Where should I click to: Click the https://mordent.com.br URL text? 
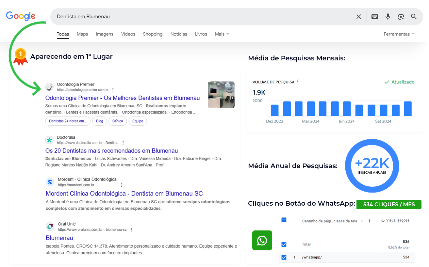[x=76, y=185]
